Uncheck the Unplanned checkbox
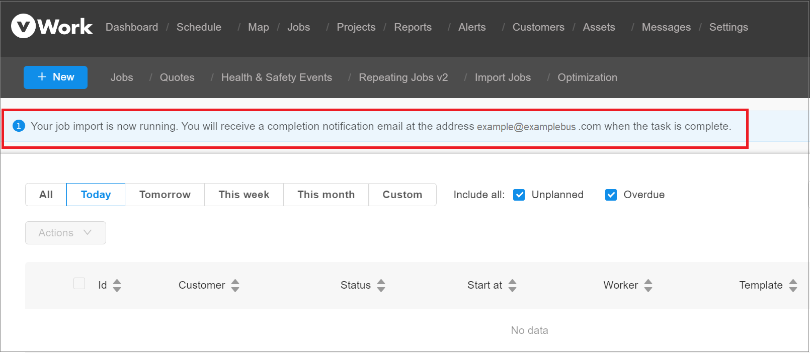Image resolution: width=810 pixels, height=353 pixels. pyautogui.click(x=519, y=195)
